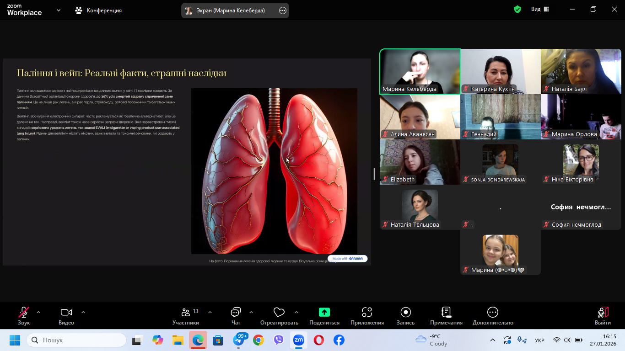Expand audio options arrow next to microphone

38,313
